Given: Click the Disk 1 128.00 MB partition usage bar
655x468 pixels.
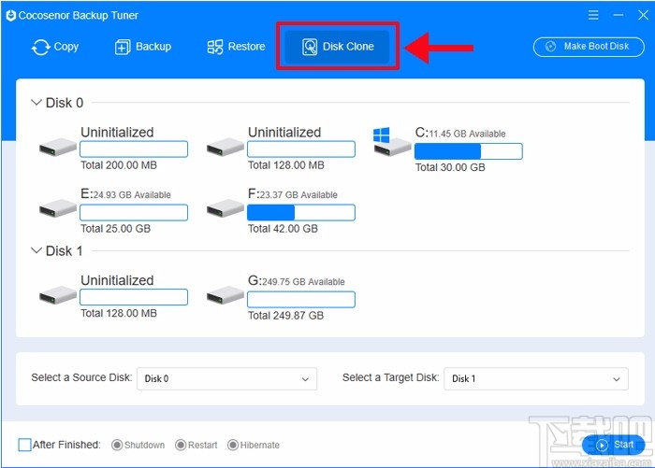Looking at the screenshot, I should click(134, 297).
